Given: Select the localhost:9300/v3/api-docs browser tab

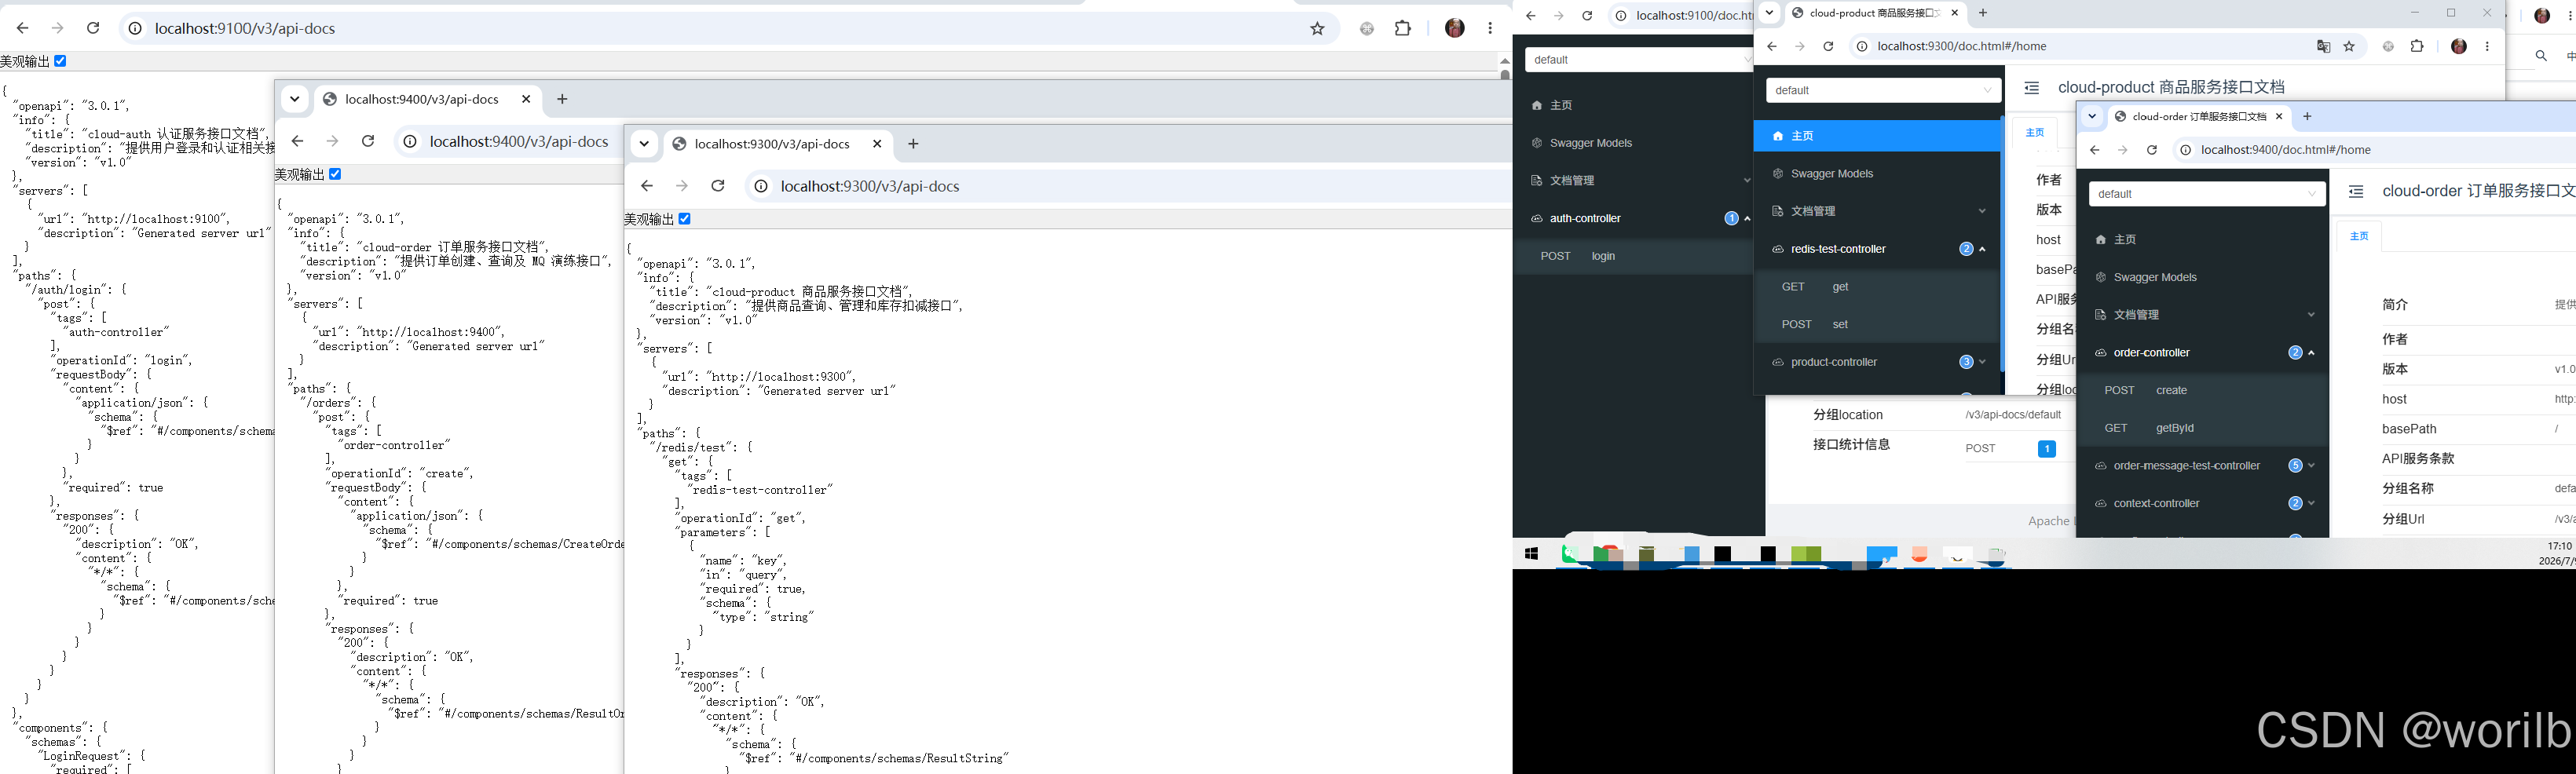Looking at the screenshot, I should [778, 144].
